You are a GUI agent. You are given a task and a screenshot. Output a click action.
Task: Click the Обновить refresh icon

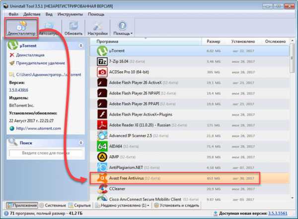pos(74,27)
